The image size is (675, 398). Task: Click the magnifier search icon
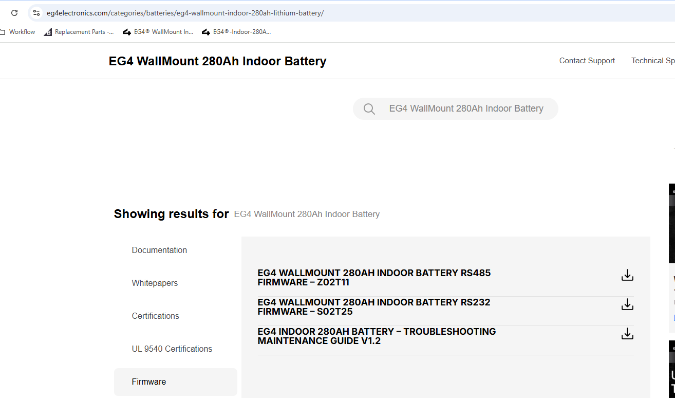point(369,108)
